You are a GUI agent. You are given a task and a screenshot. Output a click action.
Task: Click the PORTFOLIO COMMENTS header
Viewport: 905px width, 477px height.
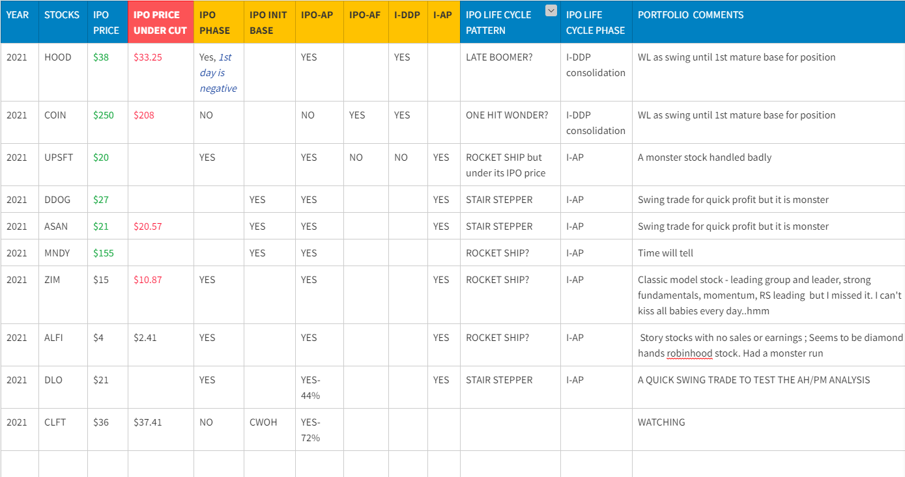(x=768, y=22)
